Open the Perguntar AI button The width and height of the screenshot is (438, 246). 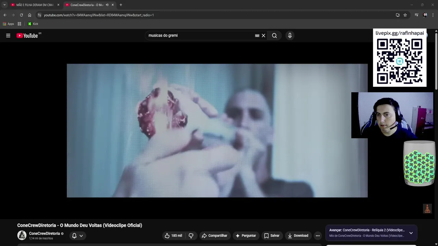coord(246,235)
